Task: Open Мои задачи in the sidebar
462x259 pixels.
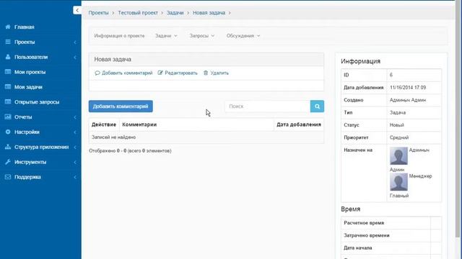Action: tap(28, 87)
